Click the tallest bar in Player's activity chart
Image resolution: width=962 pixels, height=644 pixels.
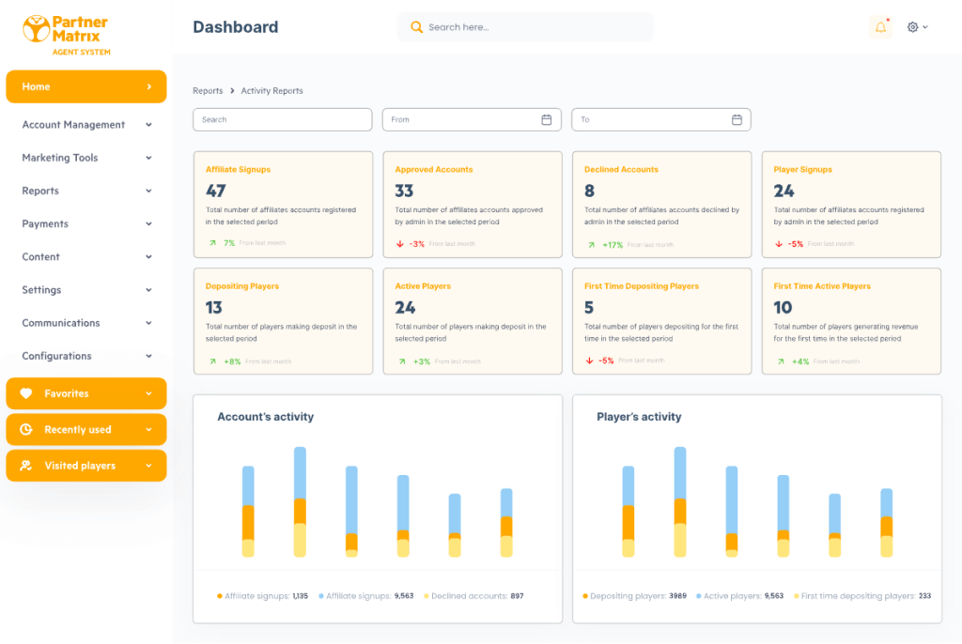click(x=680, y=501)
